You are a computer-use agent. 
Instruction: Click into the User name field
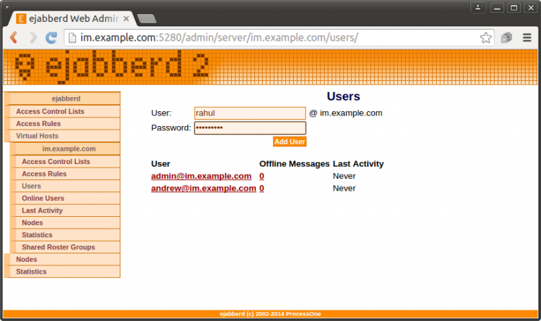[249, 113]
